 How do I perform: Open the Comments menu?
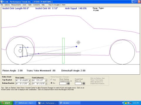tap(36, 5)
